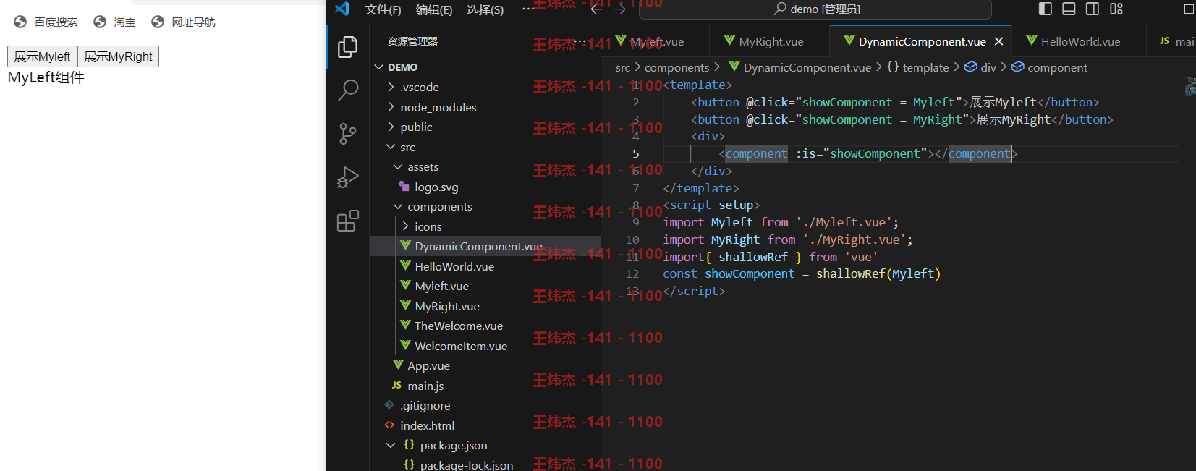
Task: Expand the .vscode folder
Action: (x=391, y=87)
